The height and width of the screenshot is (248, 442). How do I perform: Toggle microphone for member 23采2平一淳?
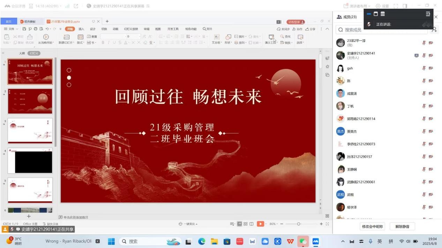pyautogui.click(x=424, y=43)
